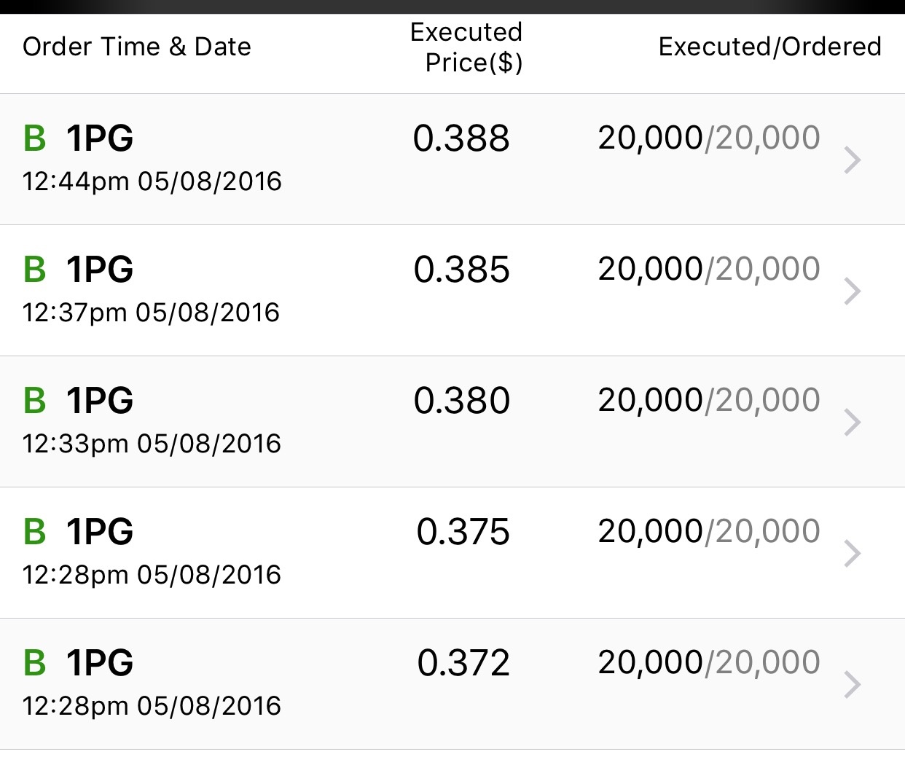Click the executed price 0.375
This screenshot has width=905, height=757.
click(x=463, y=532)
